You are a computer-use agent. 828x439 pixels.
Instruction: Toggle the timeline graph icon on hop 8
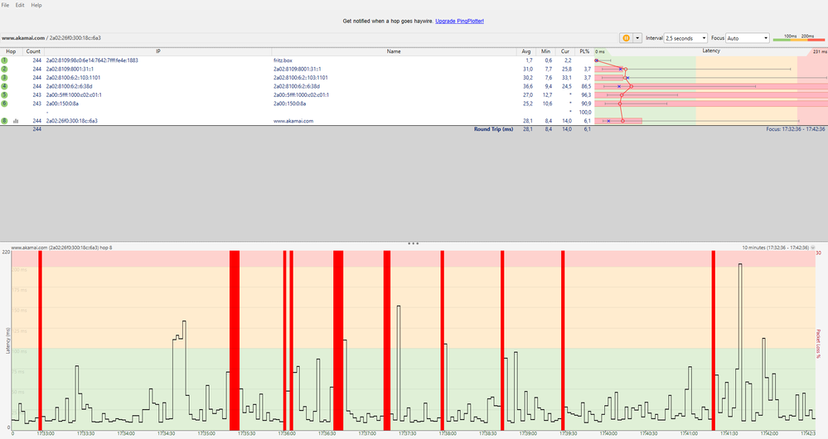16,121
